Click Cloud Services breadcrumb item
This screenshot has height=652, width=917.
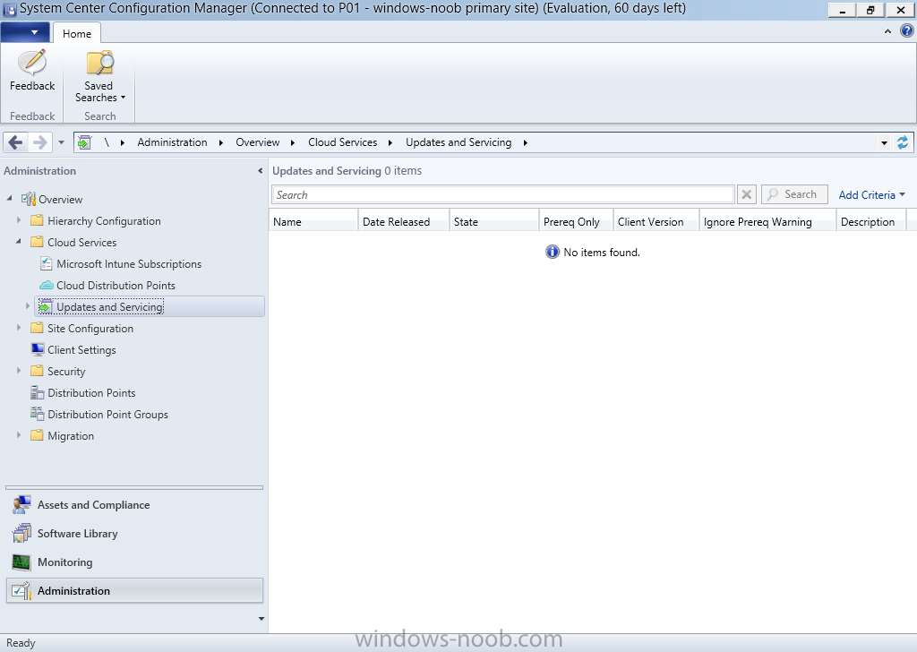point(343,142)
